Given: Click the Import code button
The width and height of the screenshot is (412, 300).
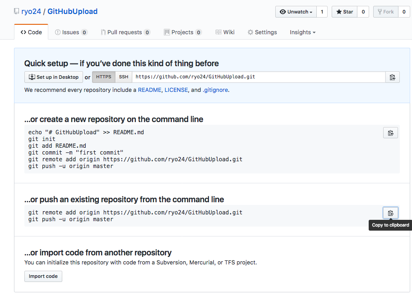Looking at the screenshot, I should click(43, 276).
